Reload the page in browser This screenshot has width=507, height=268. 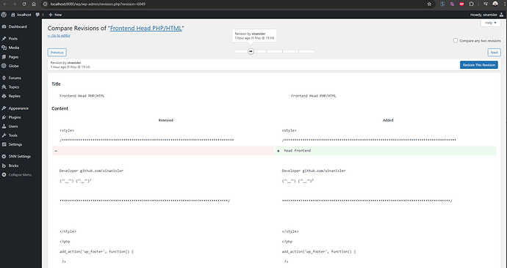24,4
